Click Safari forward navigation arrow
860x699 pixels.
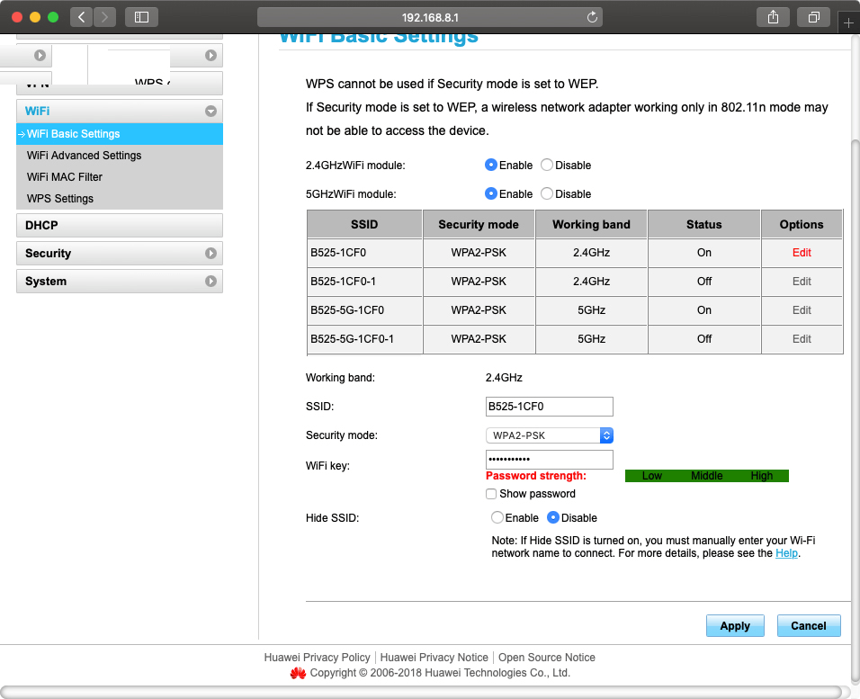tap(104, 17)
